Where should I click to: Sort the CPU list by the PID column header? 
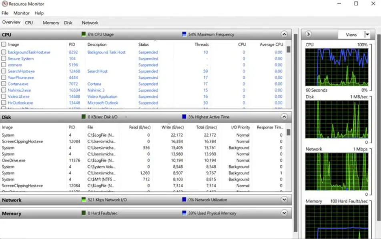72,44
